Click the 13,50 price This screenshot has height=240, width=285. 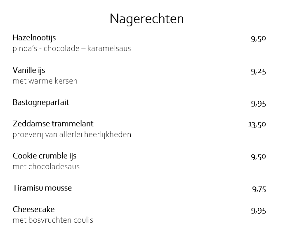257,125
